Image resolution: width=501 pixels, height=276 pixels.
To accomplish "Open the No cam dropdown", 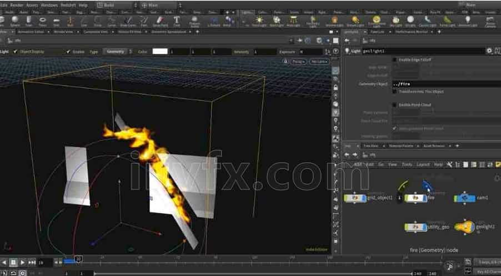I will tap(319, 62).
